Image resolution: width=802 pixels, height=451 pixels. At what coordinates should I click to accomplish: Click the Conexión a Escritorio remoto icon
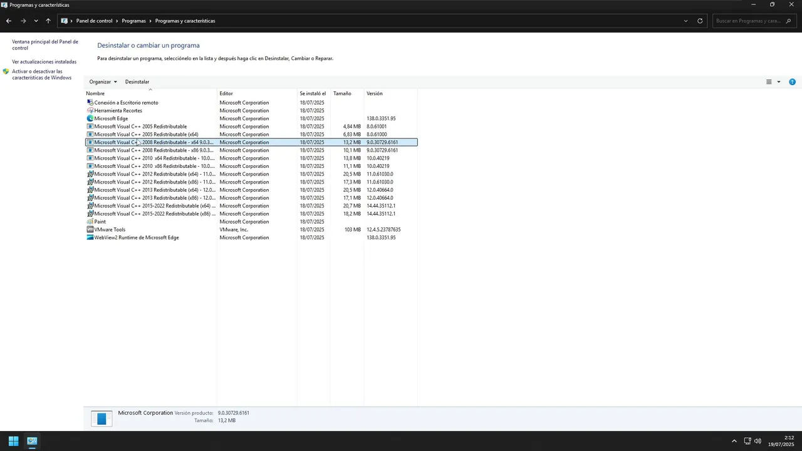click(x=90, y=103)
